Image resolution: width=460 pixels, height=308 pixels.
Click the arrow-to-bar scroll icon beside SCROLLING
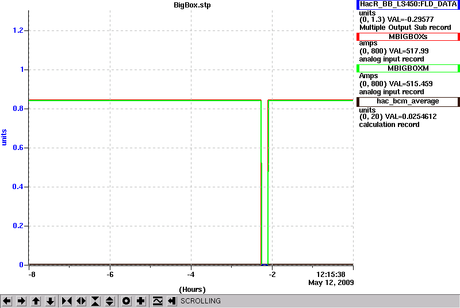pyautogui.click(x=172, y=301)
